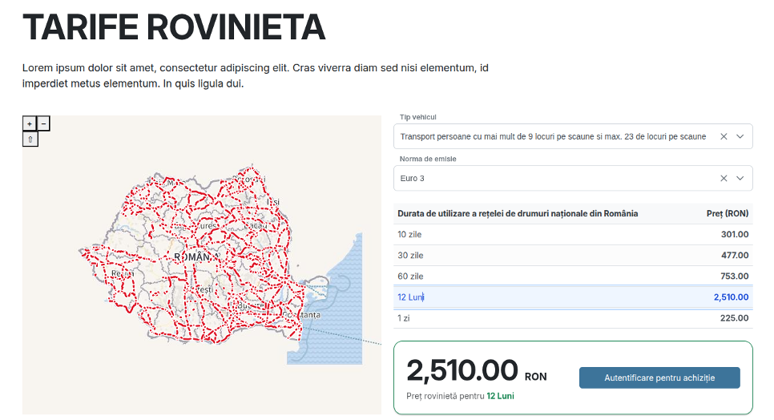Click the Durata de utilizare column header
This screenshot has width=774, height=420.
518,214
